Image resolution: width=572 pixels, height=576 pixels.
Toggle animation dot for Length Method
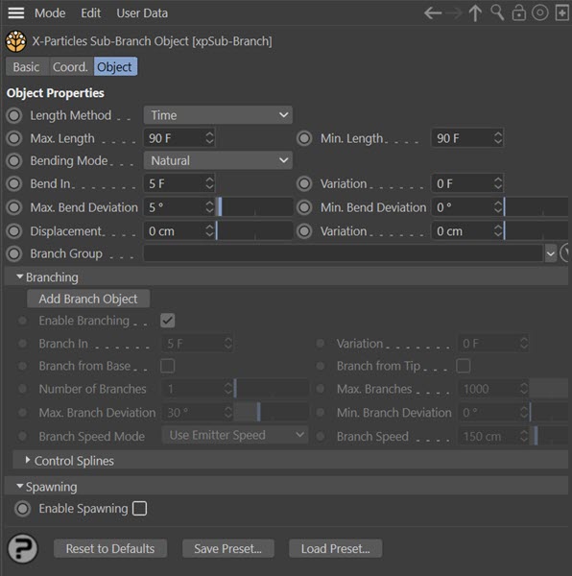pyautogui.click(x=14, y=116)
